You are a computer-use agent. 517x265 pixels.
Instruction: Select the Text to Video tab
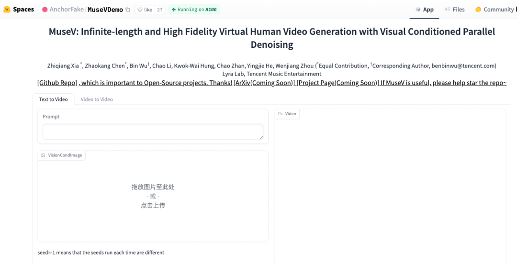53,99
